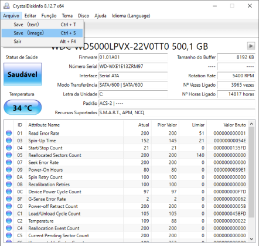Click the Pior Valor column header

pyautogui.click(x=165, y=125)
